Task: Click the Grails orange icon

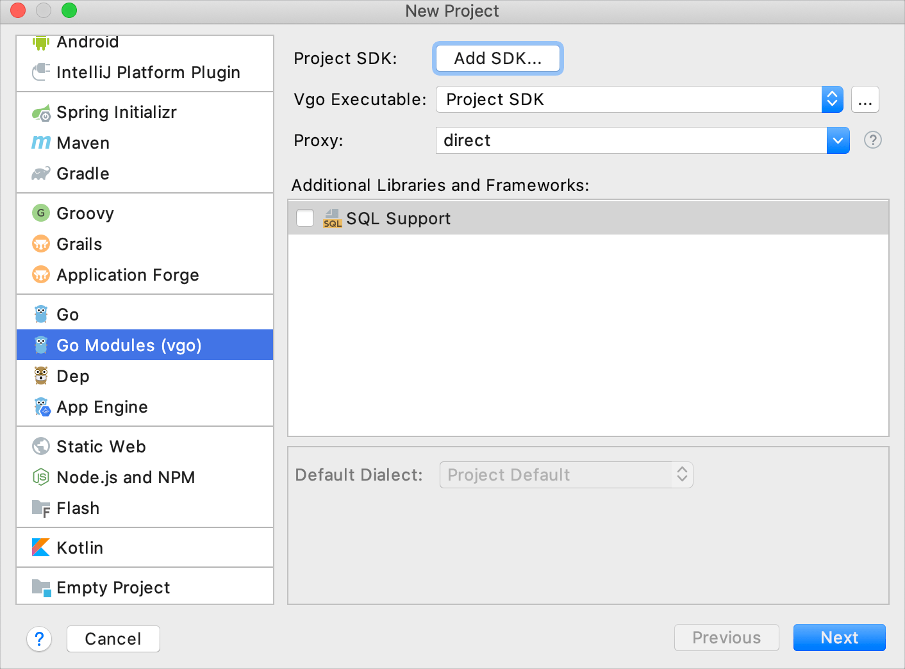Action: pos(41,244)
